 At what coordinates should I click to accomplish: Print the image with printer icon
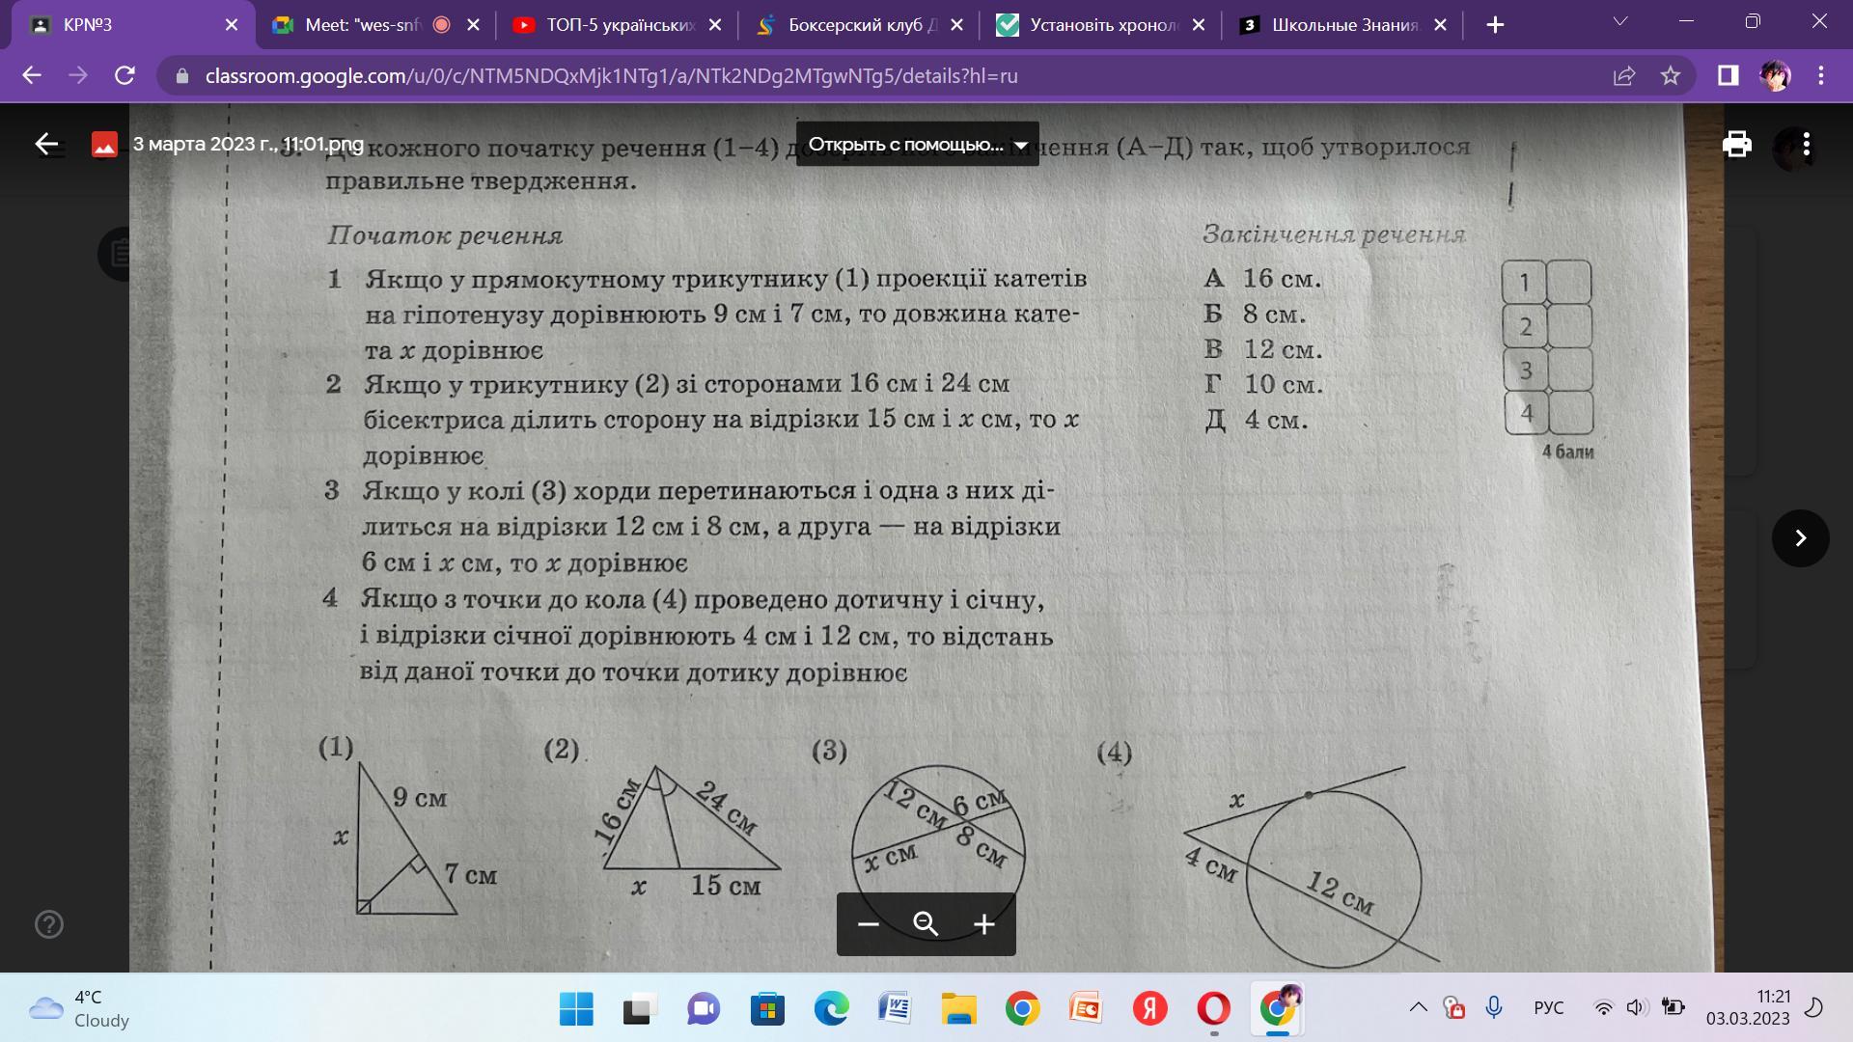[x=1736, y=145]
